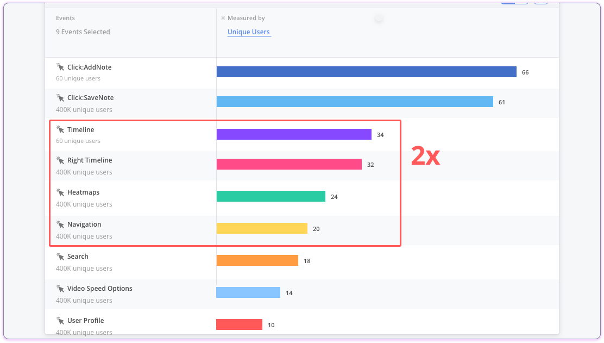Select the User Profile event label
Image resolution: width=604 pixels, height=343 pixels.
pyautogui.click(x=85, y=320)
